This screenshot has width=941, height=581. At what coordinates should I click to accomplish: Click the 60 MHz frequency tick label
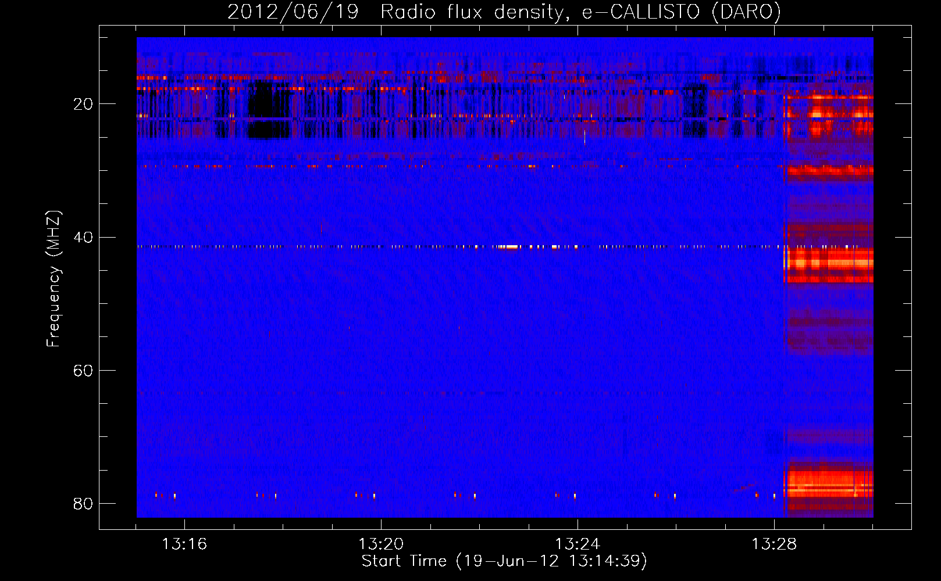click(83, 371)
